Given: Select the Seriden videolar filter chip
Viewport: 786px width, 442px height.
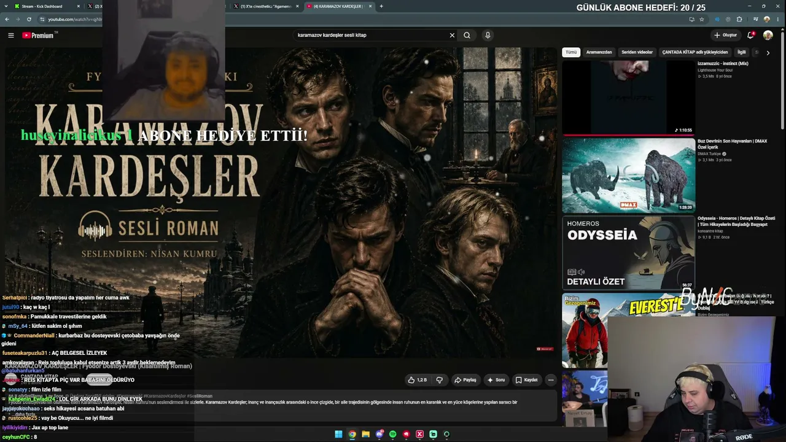Looking at the screenshot, I should pyautogui.click(x=637, y=53).
